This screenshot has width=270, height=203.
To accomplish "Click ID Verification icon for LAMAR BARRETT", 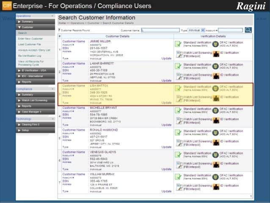I will pyautogui.click(x=216, y=76).
